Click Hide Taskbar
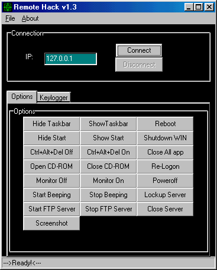Image resolution: width=217 pixels, height=270 pixels. pyautogui.click(x=51, y=124)
